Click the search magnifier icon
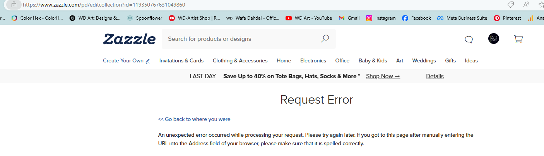 (325, 39)
